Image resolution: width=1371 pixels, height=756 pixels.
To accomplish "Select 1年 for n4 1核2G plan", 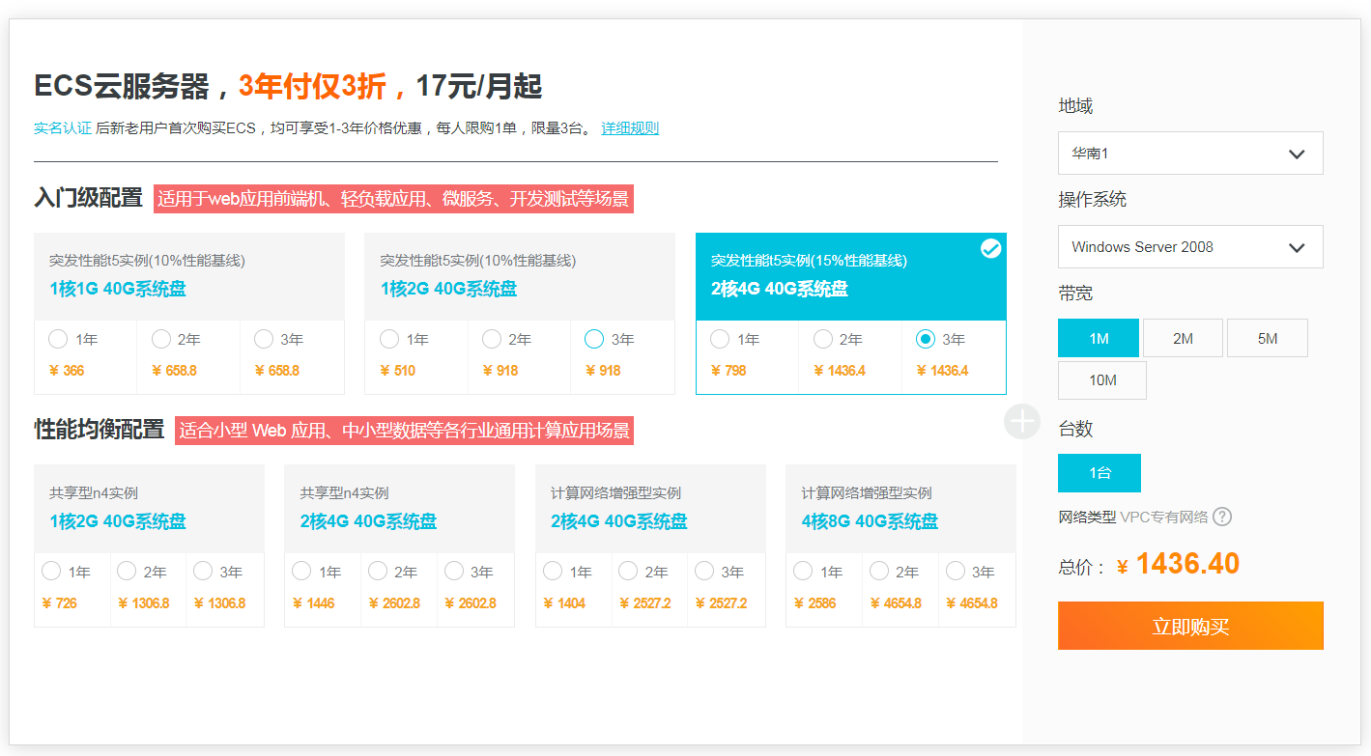I will (51, 572).
